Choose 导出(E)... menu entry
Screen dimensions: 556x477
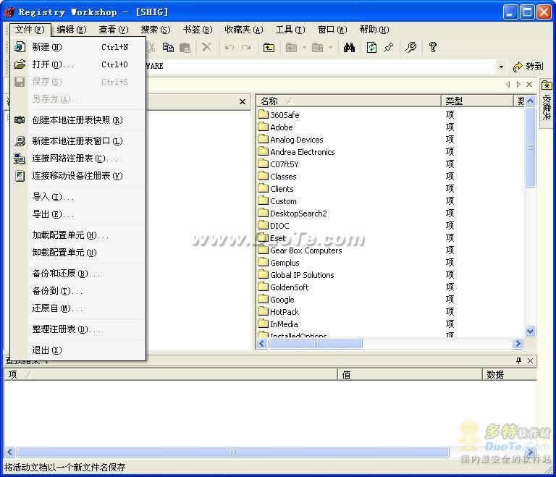(x=78, y=214)
